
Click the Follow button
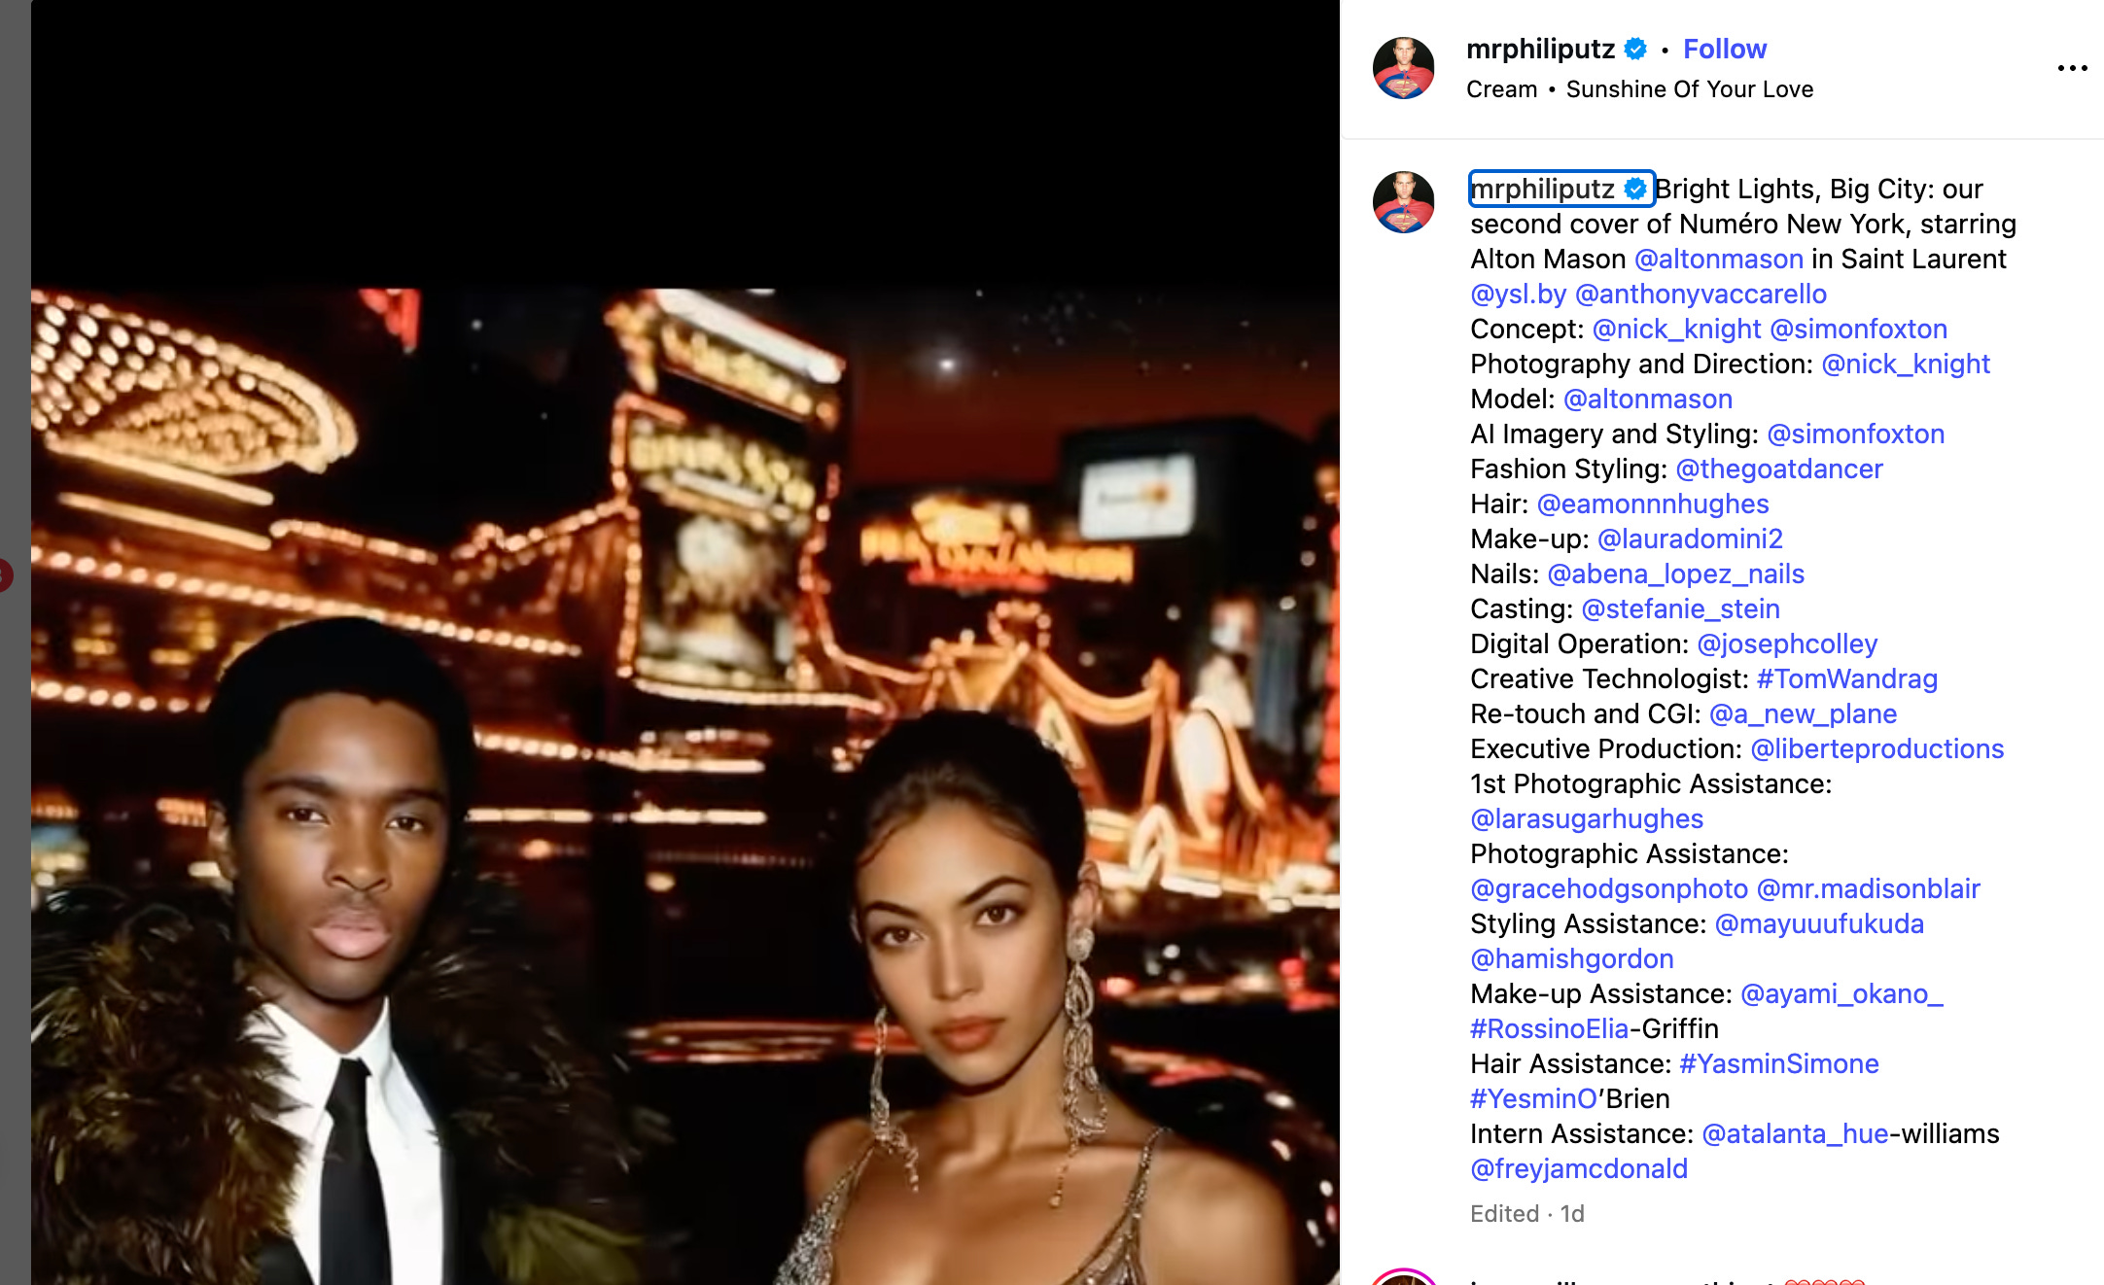(1724, 49)
